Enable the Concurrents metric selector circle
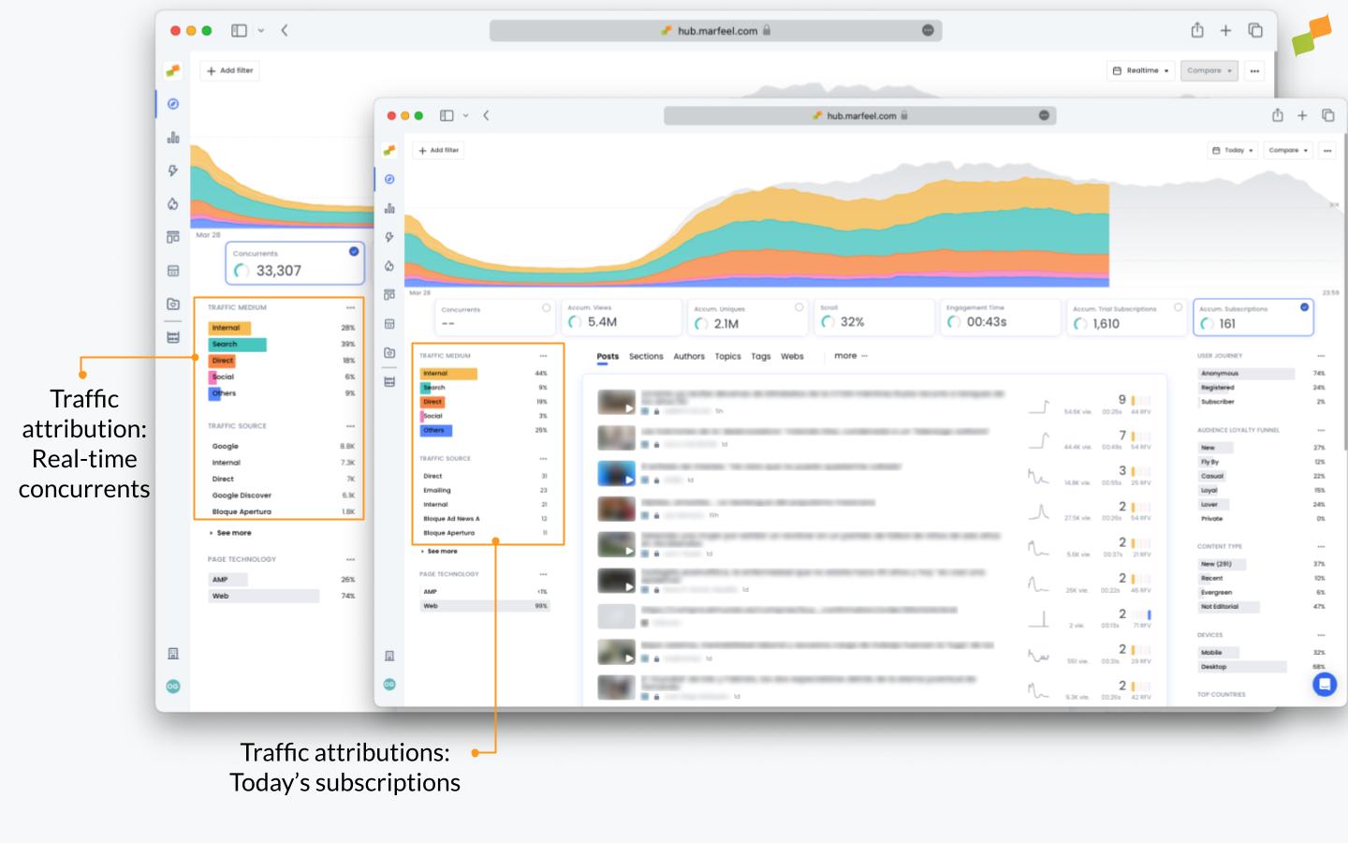This screenshot has width=1348, height=843. pyautogui.click(x=547, y=306)
